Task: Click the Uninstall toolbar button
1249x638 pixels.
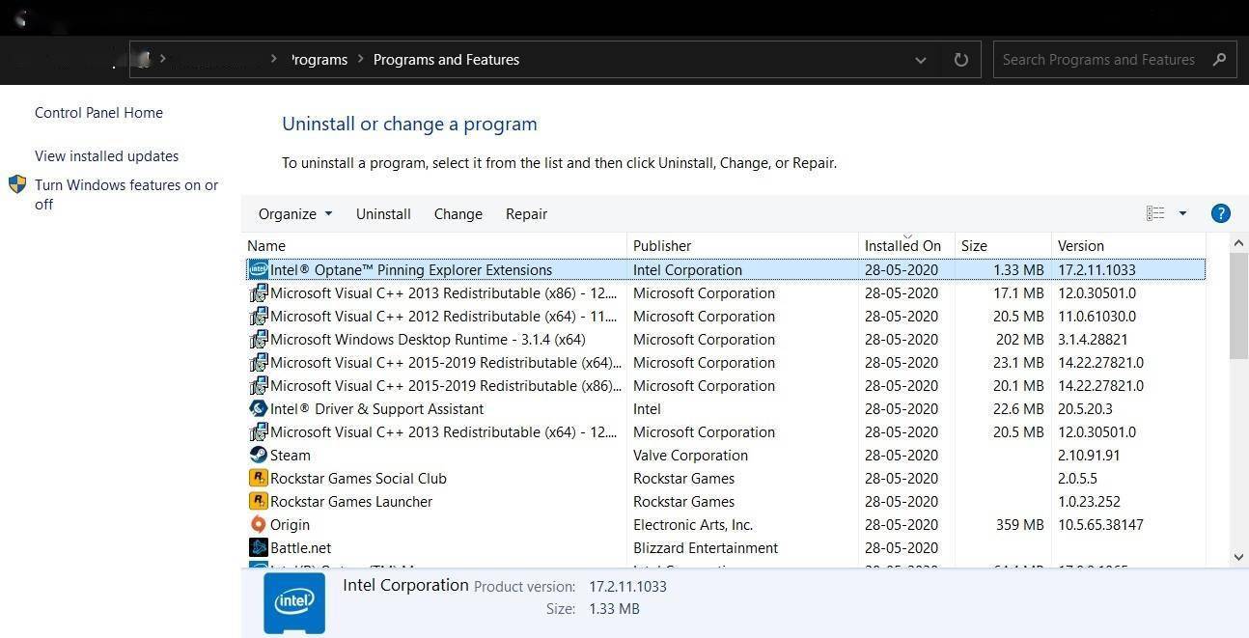Action: [383, 214]
